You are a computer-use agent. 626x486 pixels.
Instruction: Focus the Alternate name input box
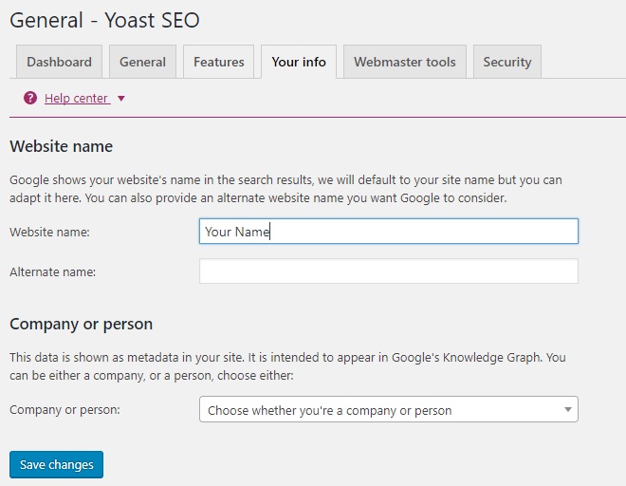[x=388, y=271]
